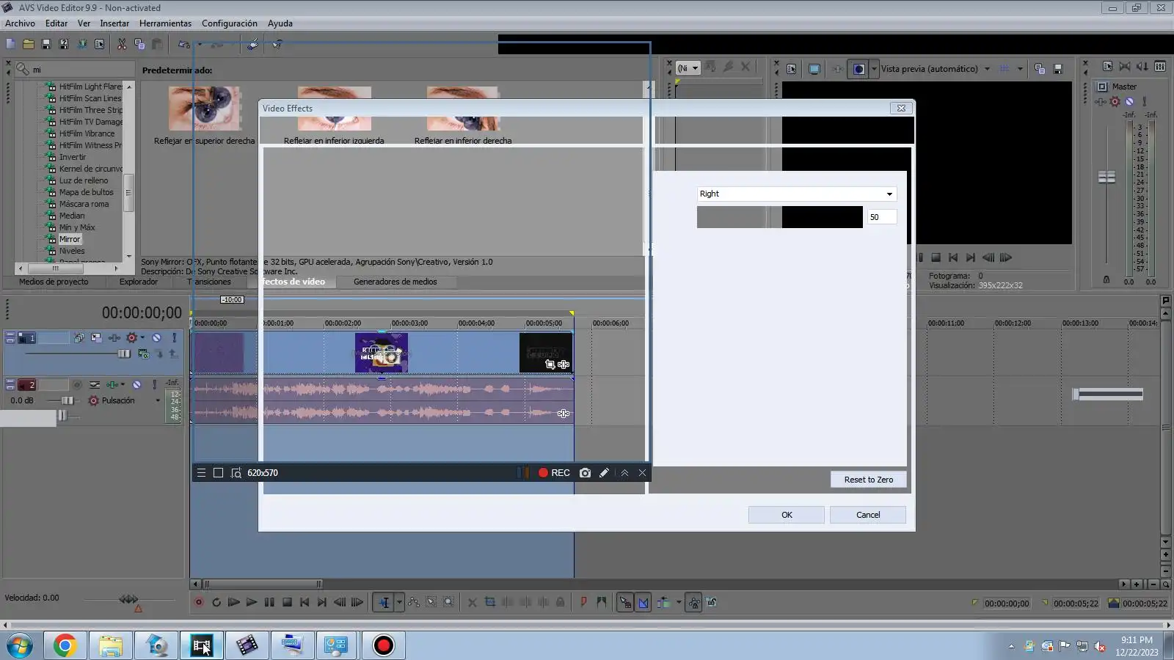
Task: Copy preview snapshot to clipboard
Action: click(1040, 69)
